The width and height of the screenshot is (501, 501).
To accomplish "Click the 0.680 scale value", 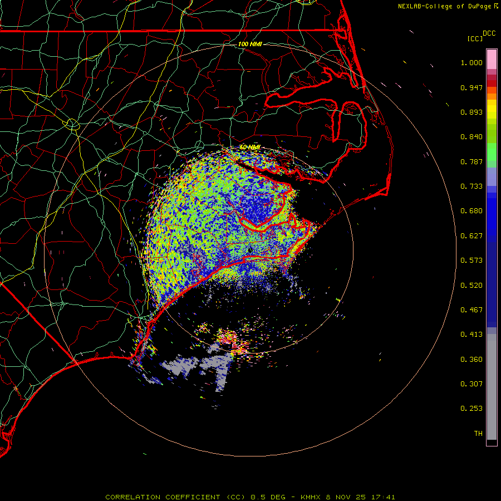I will tap(471, 211).
